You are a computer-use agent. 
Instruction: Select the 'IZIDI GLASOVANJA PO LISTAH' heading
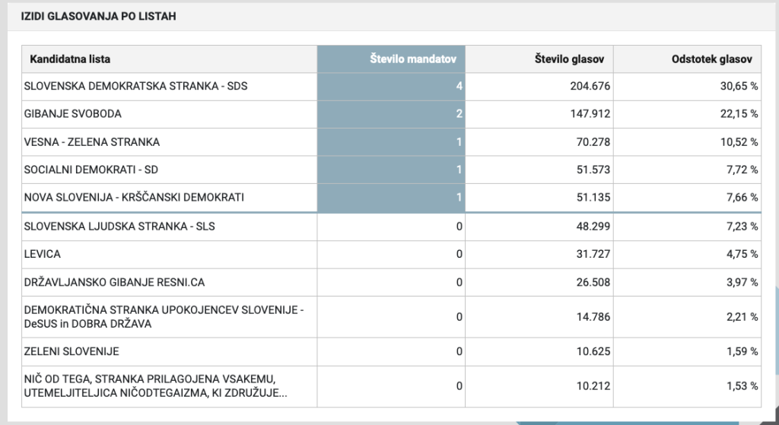[98, 17]
